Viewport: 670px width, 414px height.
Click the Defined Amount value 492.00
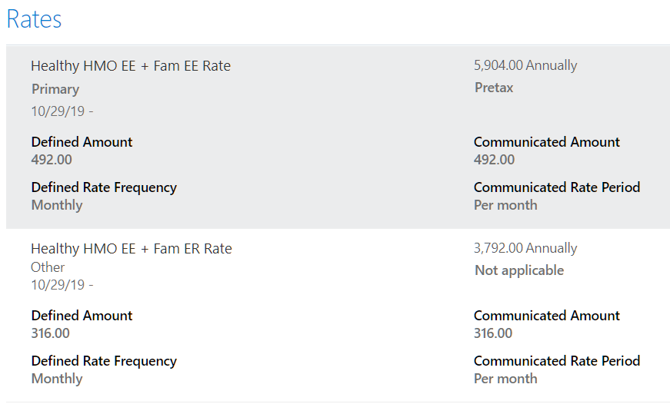pos(51,160)
